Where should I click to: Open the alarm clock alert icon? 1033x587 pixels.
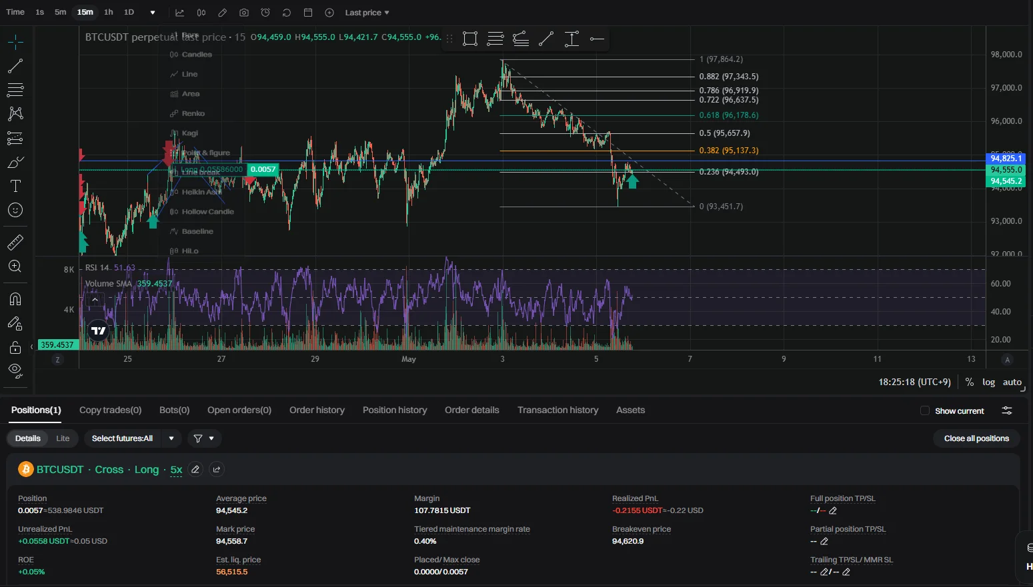265,13
